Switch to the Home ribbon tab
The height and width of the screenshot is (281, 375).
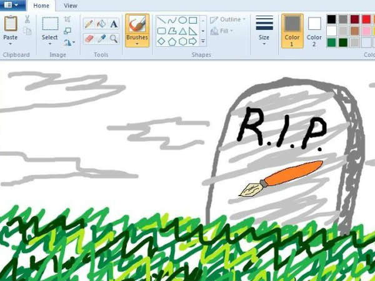pos(41,6)
